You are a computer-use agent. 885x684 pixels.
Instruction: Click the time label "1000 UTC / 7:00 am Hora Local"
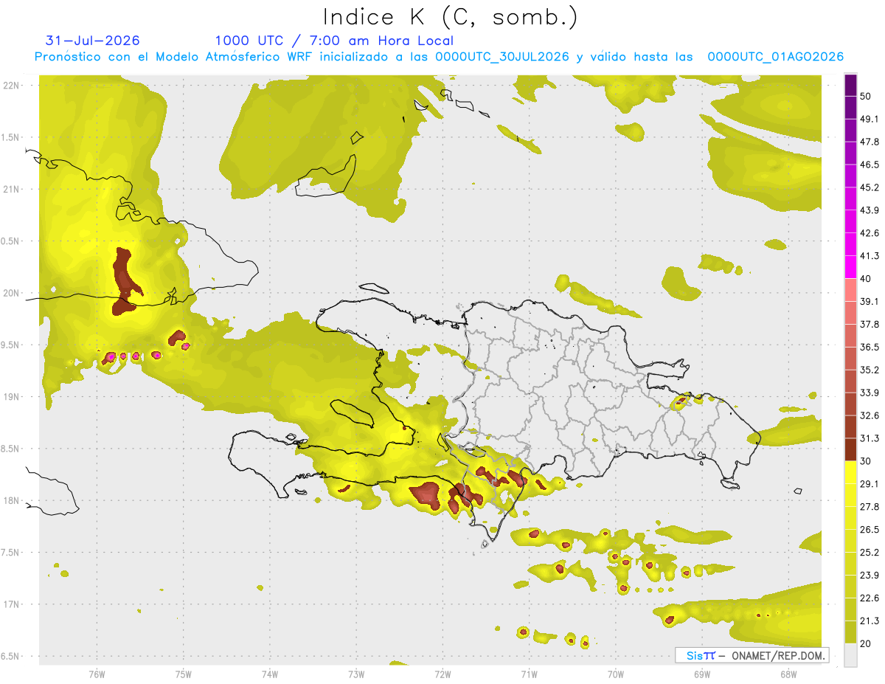coord(334,41)
